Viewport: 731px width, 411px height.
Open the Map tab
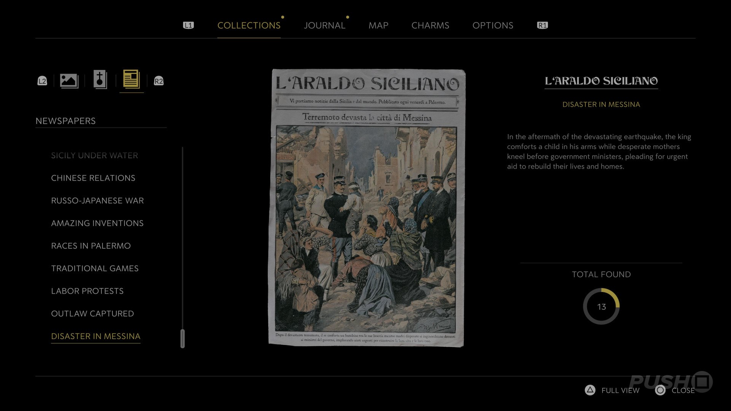[x=378, y=25]
